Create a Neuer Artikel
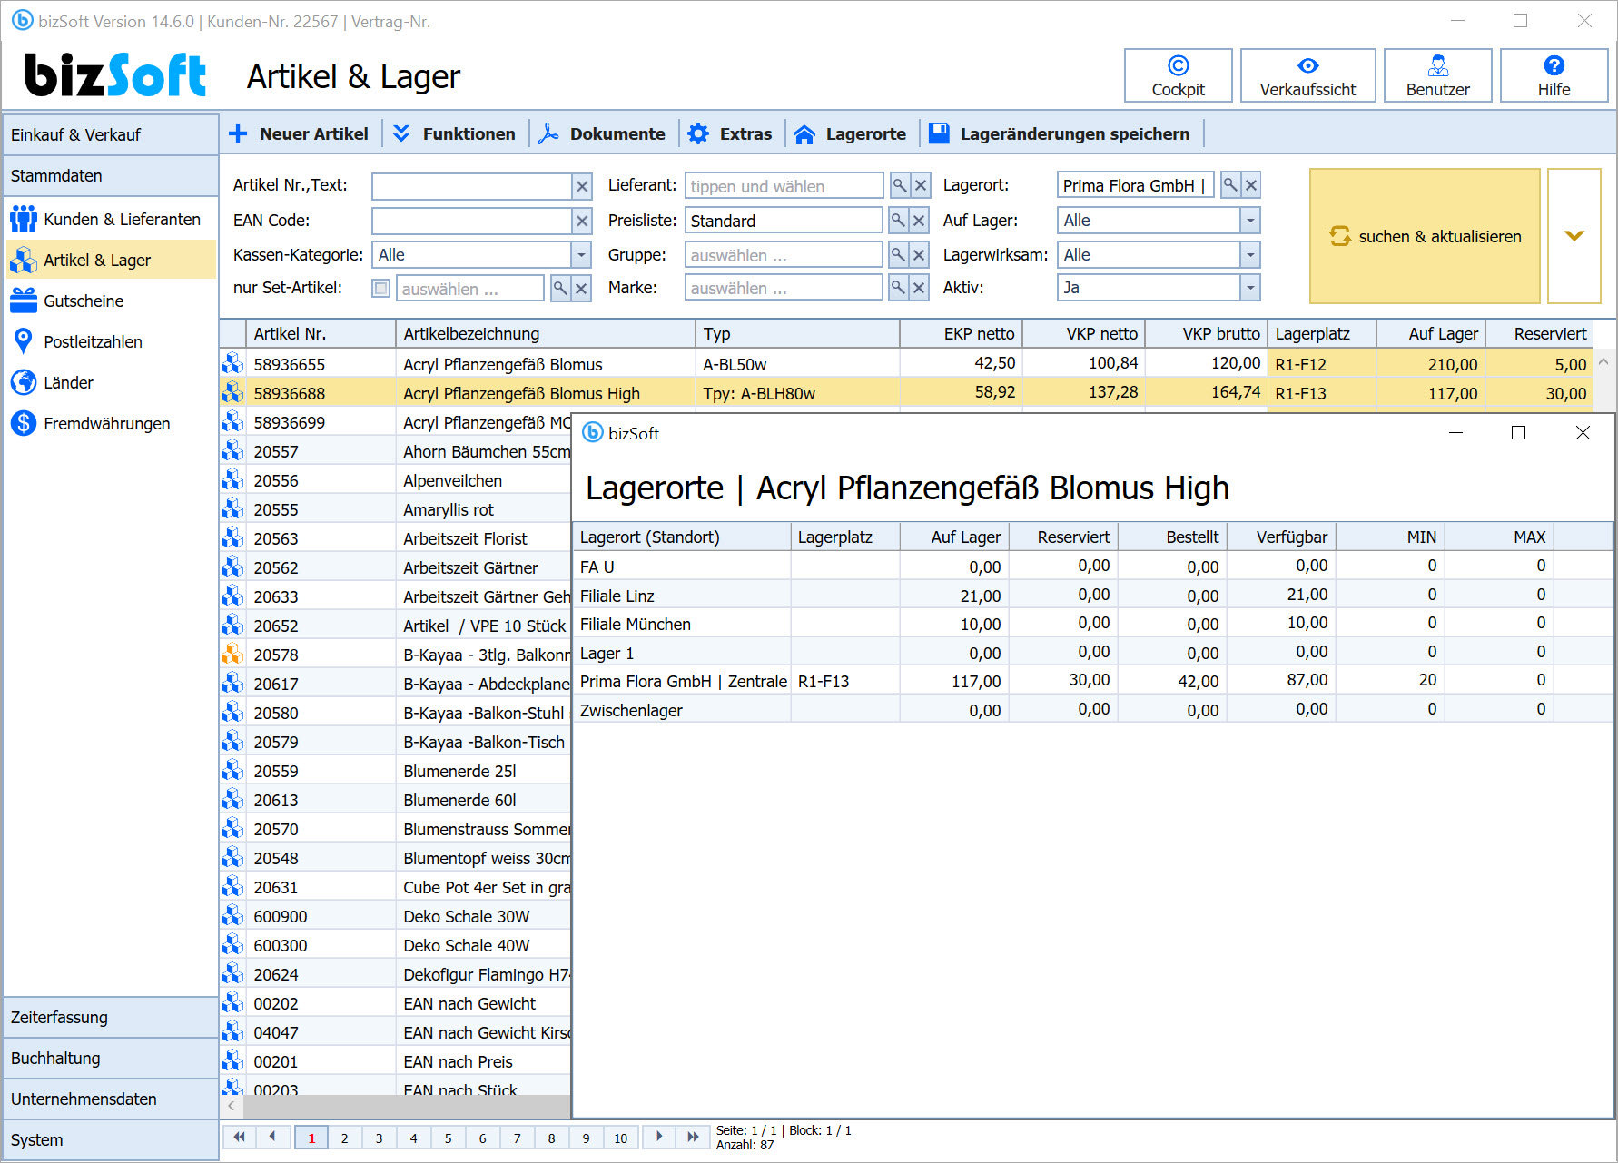 point(299,133)
